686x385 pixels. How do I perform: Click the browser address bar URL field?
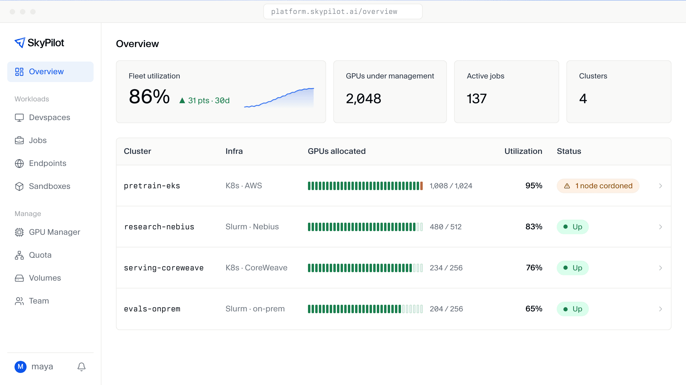343,11
